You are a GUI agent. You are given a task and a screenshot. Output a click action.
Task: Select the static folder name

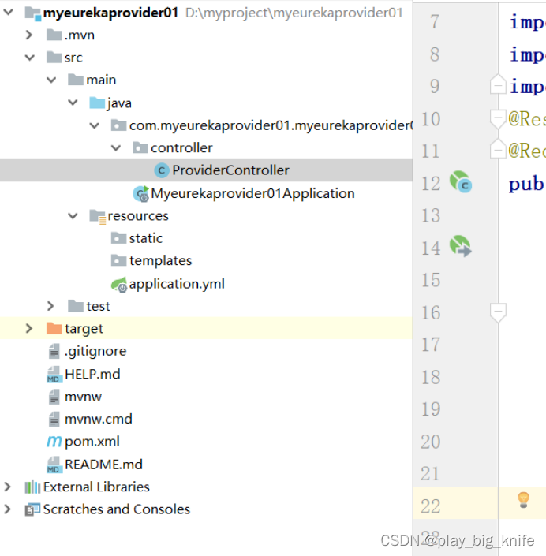point(146,238)
